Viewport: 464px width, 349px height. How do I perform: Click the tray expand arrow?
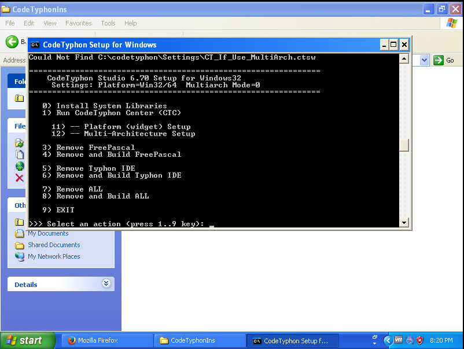(x=388, y=341)
